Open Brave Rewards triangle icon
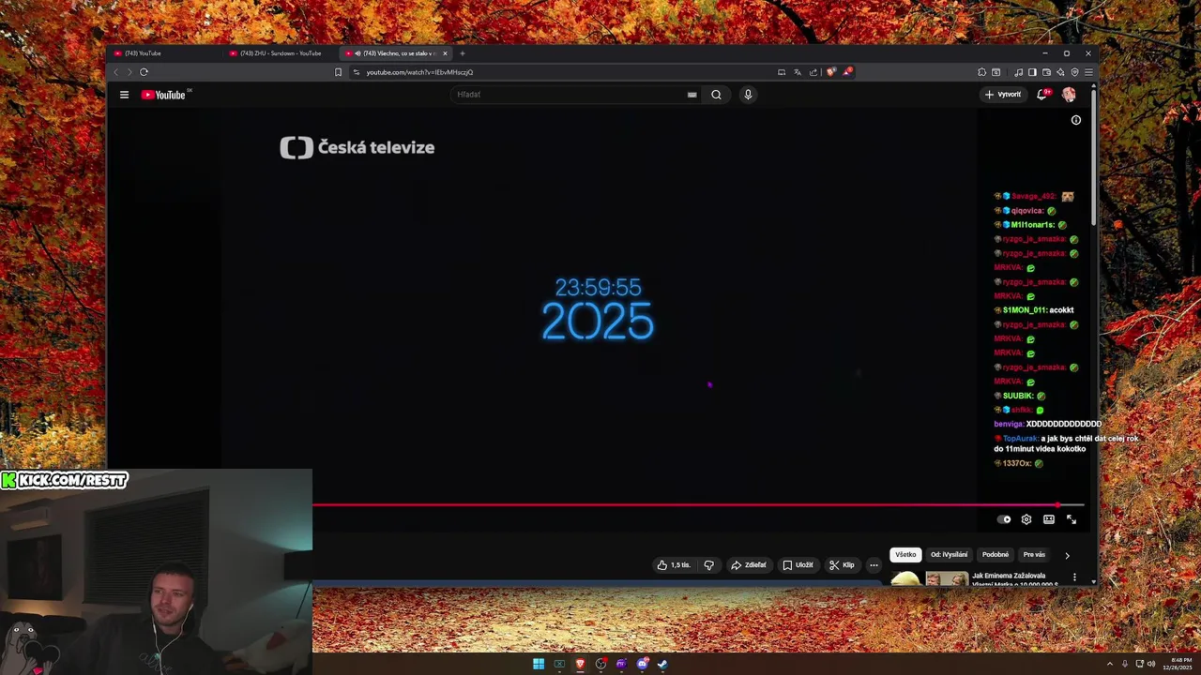The height and width of the screenshot is (675, 1201). (x=847, y=72)
